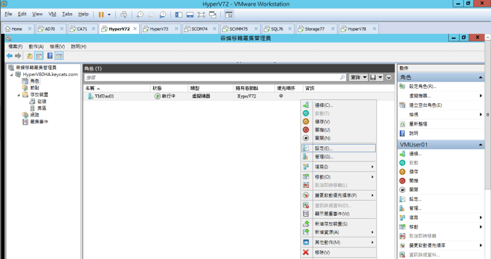Collapse the 存放裝置 storage tree node

17,94
